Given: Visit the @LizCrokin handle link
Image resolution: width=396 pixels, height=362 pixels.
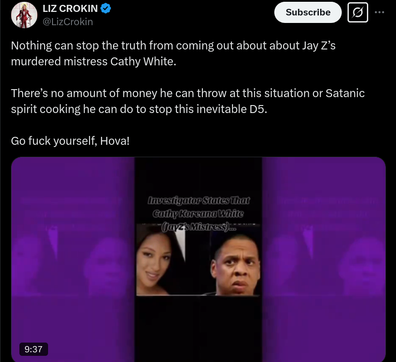Looking at the screenshot, I should pos(67,22).
